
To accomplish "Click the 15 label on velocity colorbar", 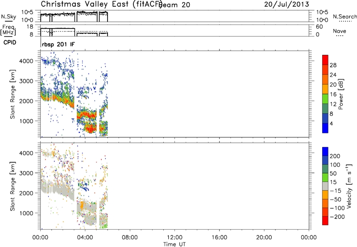I will click(333, 182).
